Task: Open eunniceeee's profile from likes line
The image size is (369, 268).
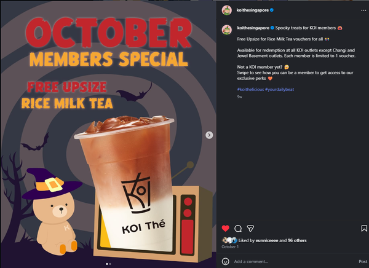Action: 267,240
